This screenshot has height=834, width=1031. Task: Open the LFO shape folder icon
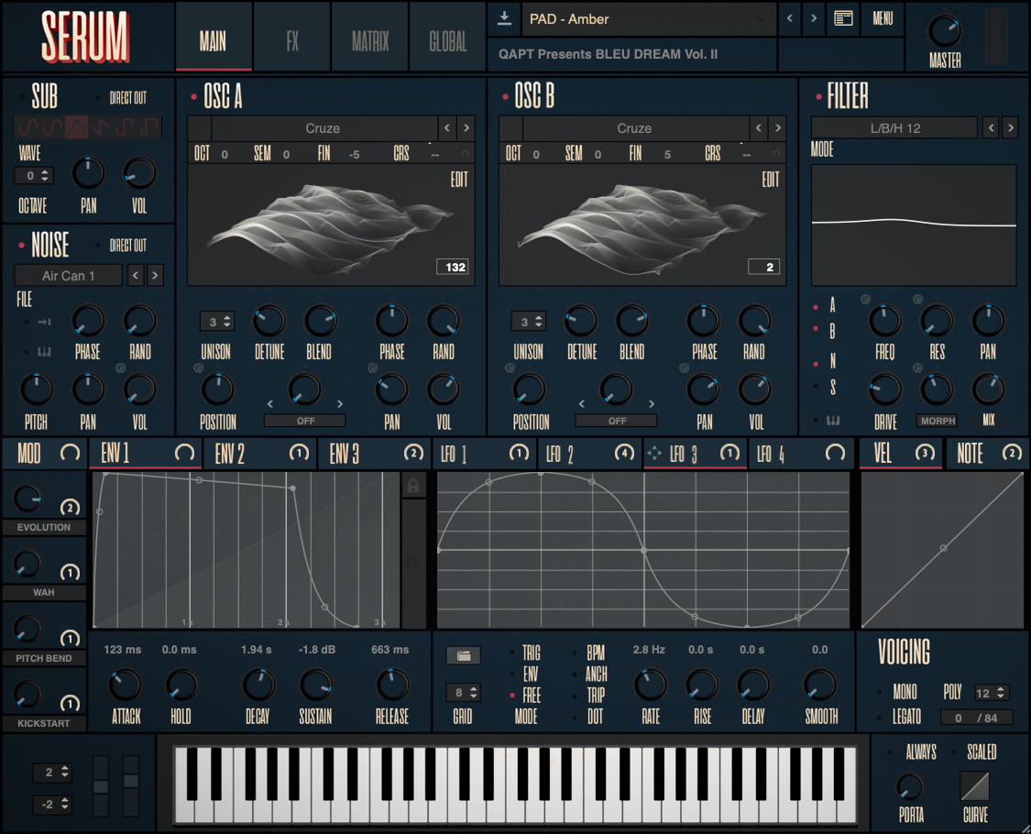[464, 655]
